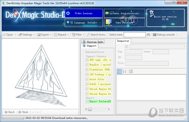Toggle the APK format checkbox

(87, 60)
